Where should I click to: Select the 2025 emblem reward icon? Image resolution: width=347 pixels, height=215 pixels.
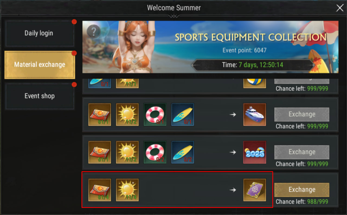click(255, 152)
